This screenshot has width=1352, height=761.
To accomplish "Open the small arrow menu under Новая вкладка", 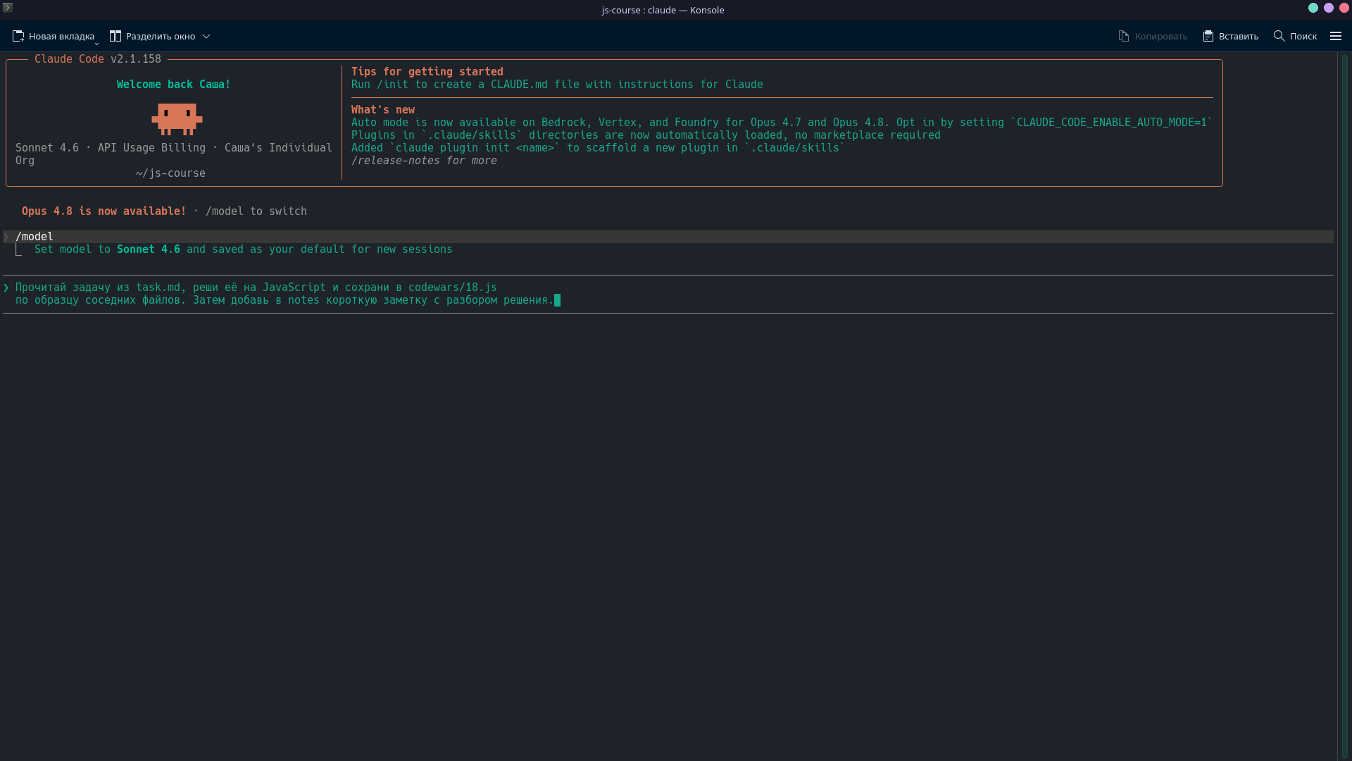I will pos(96,44).
